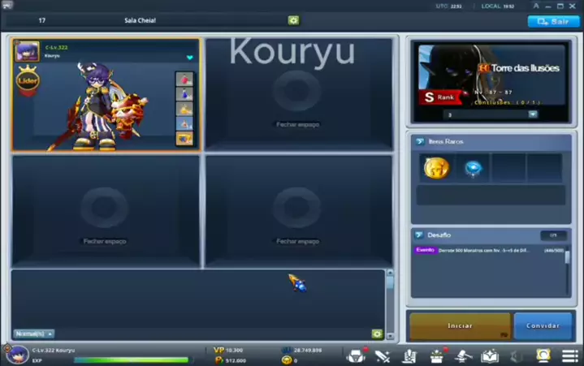Viewport: 584px width, 366px height.
Task: Open chat settings gear near chat box
Action: 377,334
